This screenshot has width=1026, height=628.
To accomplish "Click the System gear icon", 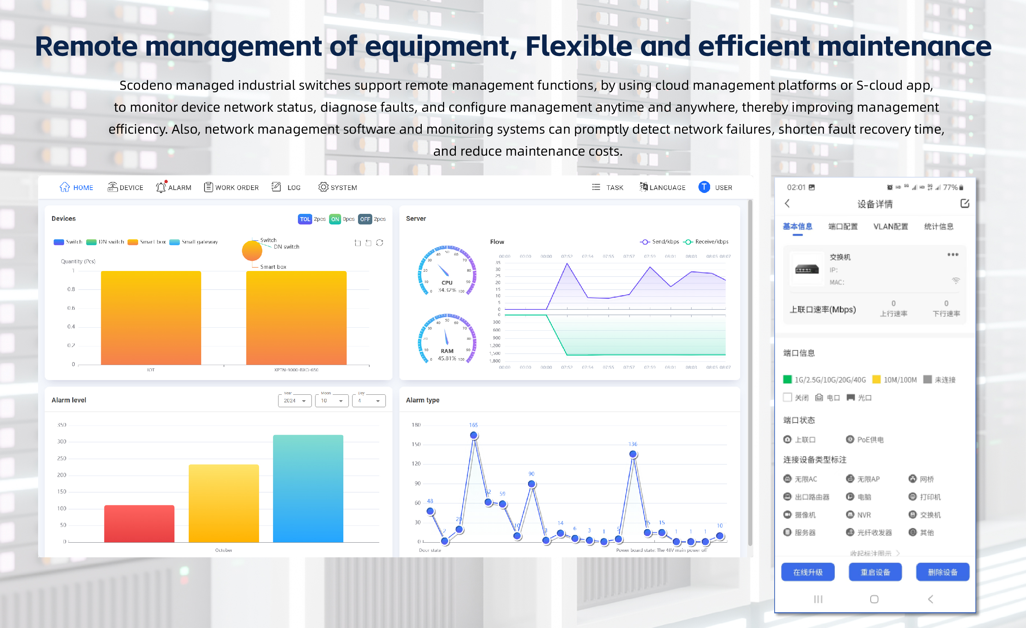I will [x=323, y=187].
